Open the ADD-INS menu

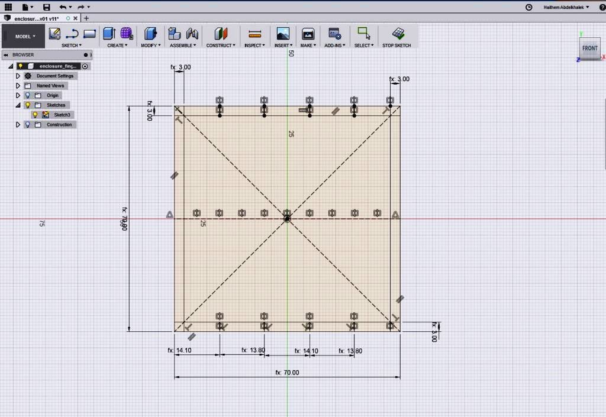(335, 46)
